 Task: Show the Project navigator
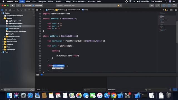coord(2,10)
